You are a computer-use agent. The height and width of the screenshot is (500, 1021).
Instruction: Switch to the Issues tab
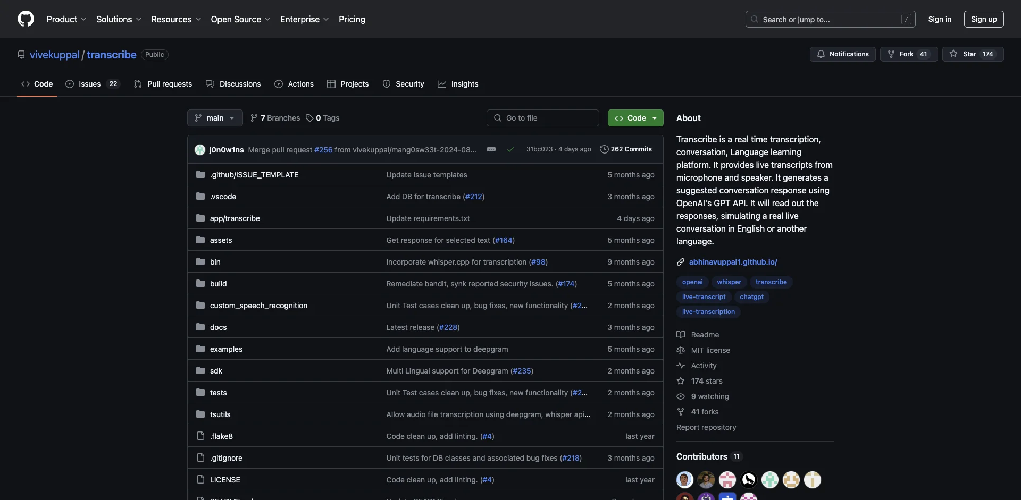pyautogui.click(x=93, y=84)
